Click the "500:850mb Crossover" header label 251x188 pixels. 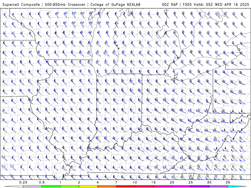coord(65,4)
